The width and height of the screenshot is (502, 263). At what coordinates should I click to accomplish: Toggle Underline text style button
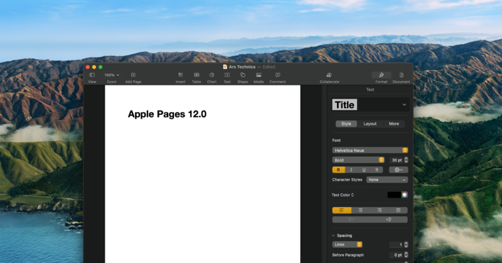click(x=364, y=169)
